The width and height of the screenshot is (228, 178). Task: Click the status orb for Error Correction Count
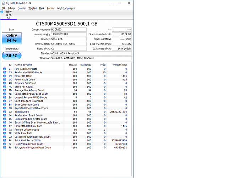(x=5, y=105)
